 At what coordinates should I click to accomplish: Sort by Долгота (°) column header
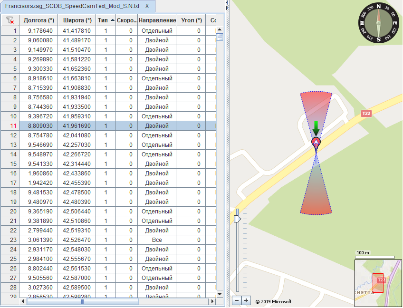(x=38, y=20)
